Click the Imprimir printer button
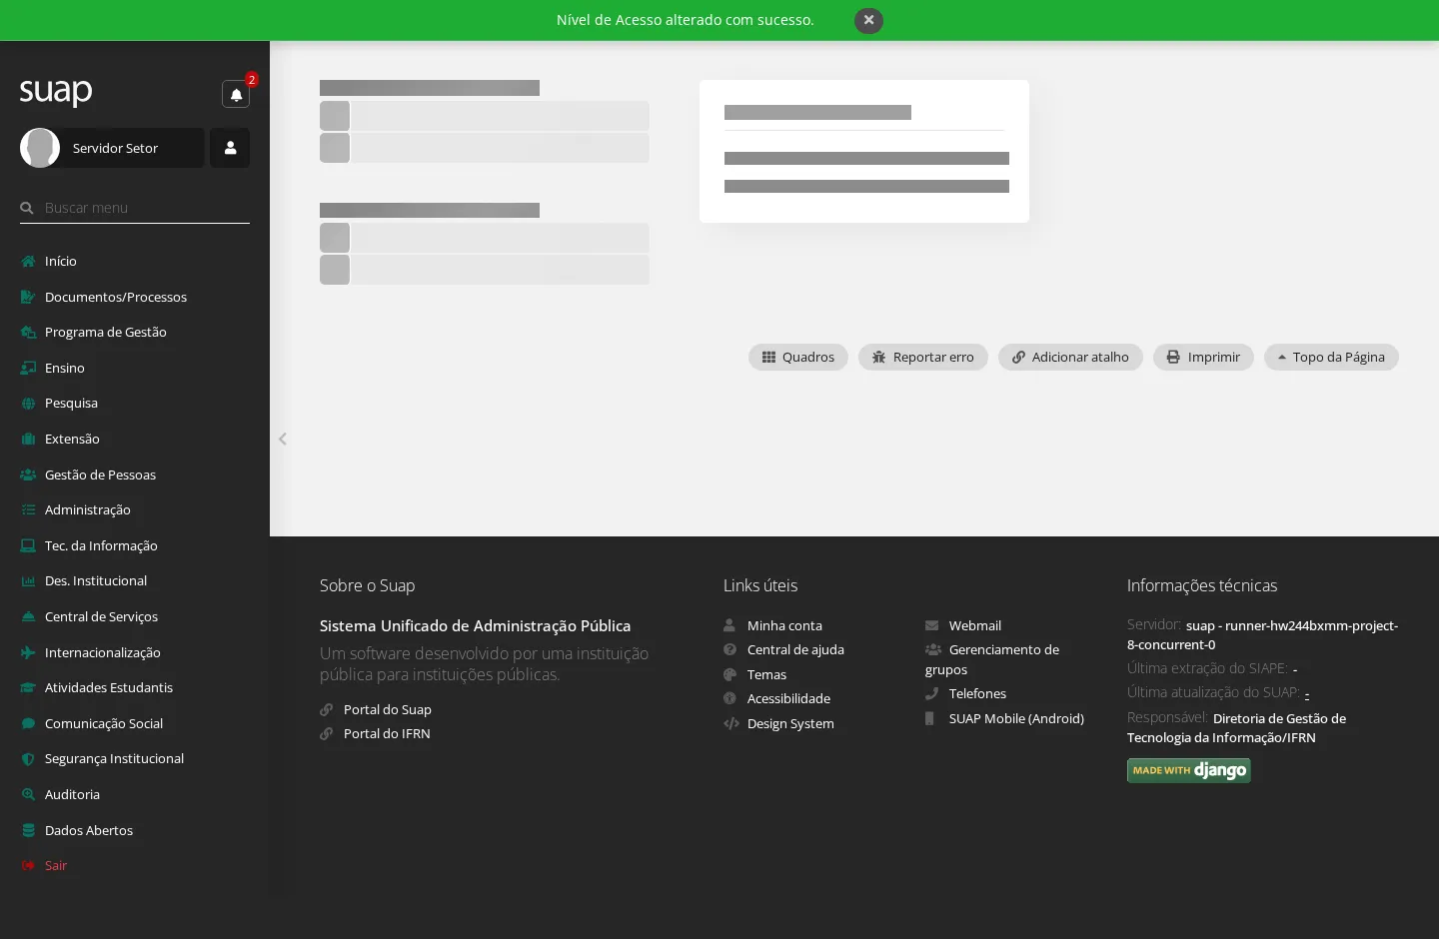 (1203, 357)
